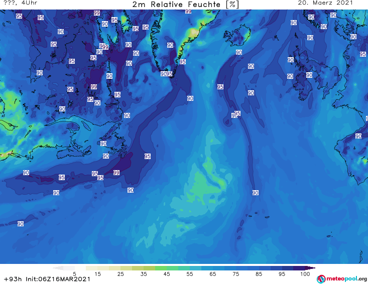Pick the green legend swatch above tick 45
The height and width of the screenshot is (284, 368).
[x=161, y=268]
